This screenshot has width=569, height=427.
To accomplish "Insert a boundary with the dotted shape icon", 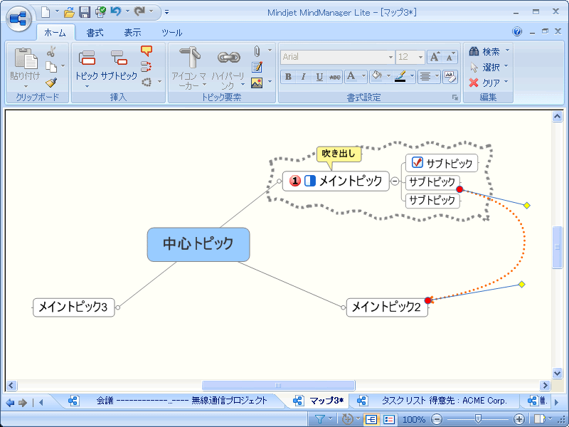I will pyautogui.click(x=147, y=82).
